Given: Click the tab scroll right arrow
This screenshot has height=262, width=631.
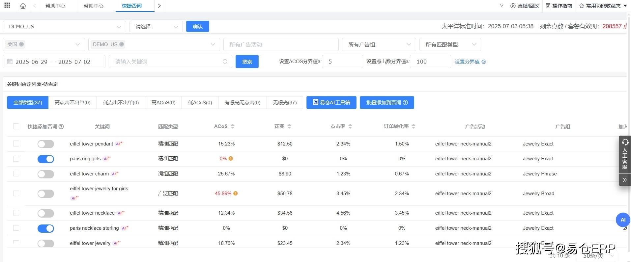Looking at the screenshot, I should point(159,6).
